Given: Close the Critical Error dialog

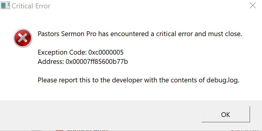Looking at the screenshot, I should click(253, 5).
